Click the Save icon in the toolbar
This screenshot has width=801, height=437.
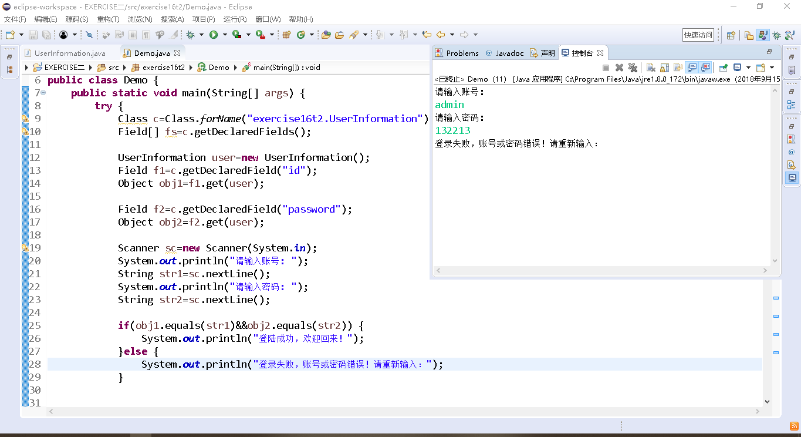click(33, 35)
